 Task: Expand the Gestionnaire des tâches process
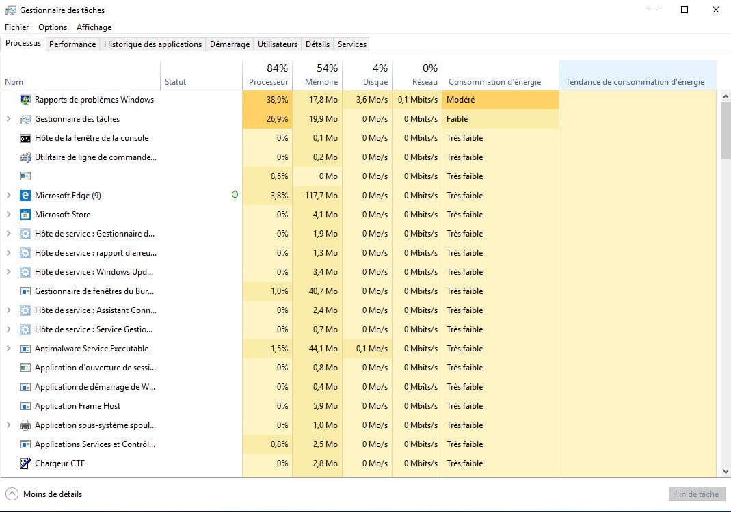click(9, 119)
